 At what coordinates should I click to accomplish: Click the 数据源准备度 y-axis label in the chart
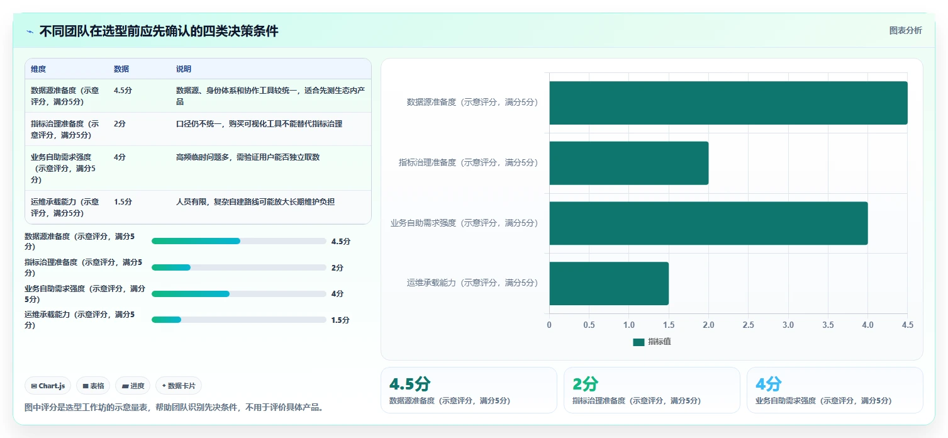click(472, 103)
